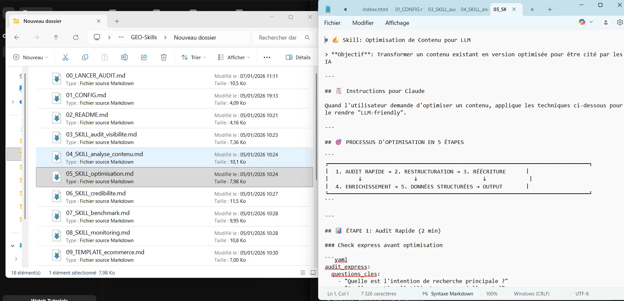The image size is (624, 301).
Task: Click Nouveau dossier in the Explorer breadcrumb
Action: pyautogui.click(x=195, y=38)
